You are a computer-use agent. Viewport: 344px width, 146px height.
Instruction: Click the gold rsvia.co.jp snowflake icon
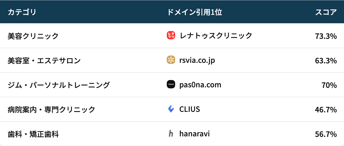point(171,60)
